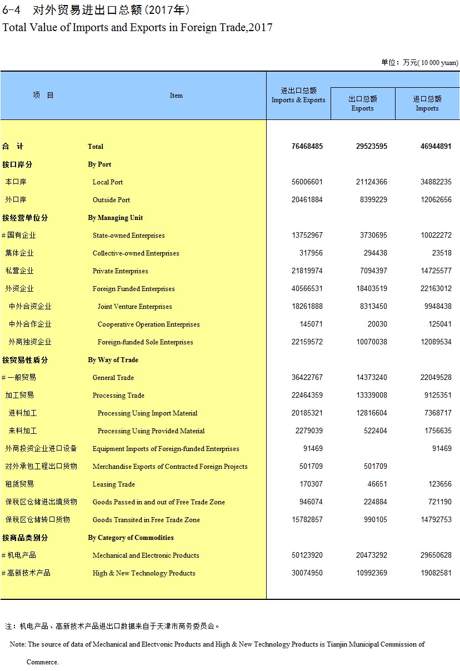Click 'Foreign-funded Sole Enterprises' label
The height and width of the screenshot is (671, 460).
(145, 342)
